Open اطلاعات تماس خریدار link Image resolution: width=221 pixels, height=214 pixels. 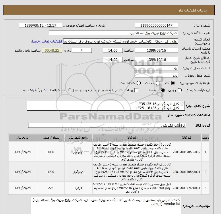(46, 41)
